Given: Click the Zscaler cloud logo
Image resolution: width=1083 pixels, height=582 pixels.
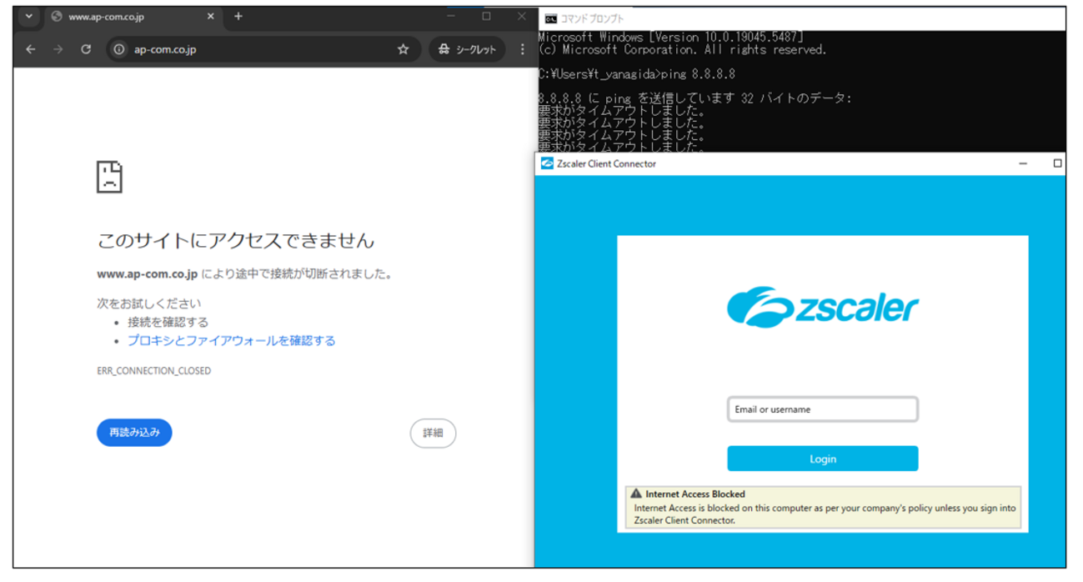Looking at the screenshot, I should pos(823,307).
